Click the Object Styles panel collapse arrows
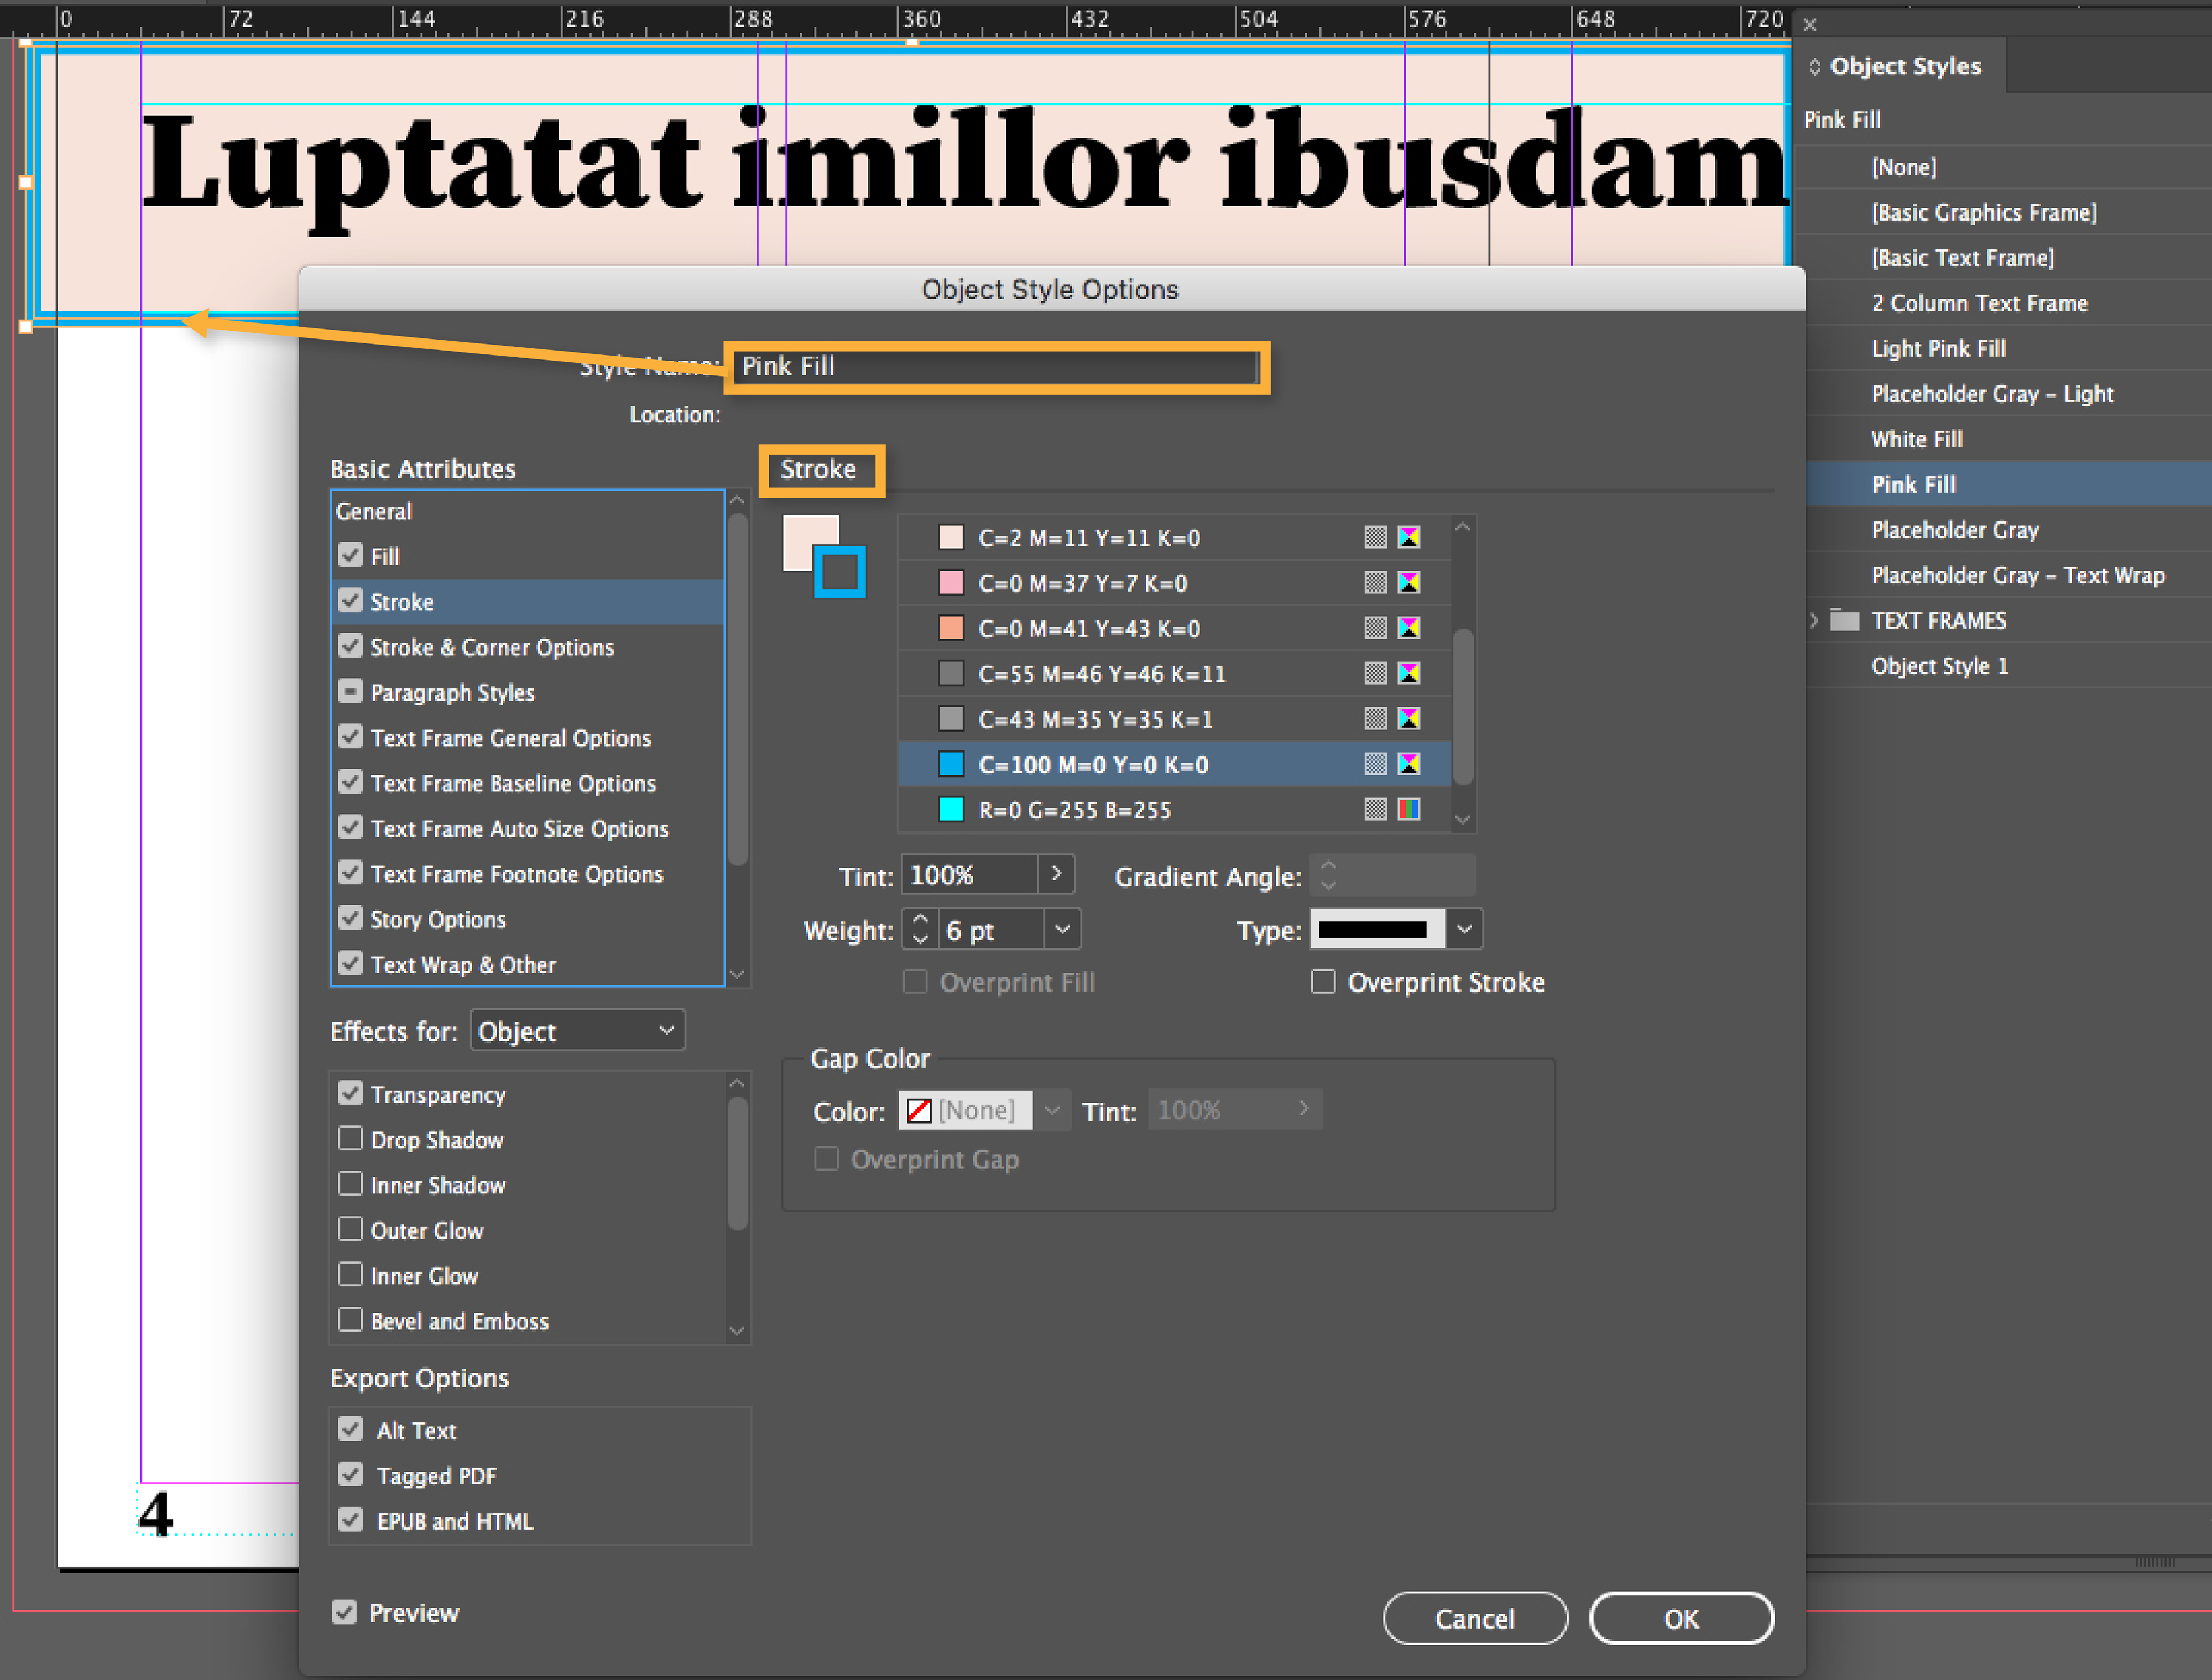Screen dimensions: 2212x1680 (1814, 67)
